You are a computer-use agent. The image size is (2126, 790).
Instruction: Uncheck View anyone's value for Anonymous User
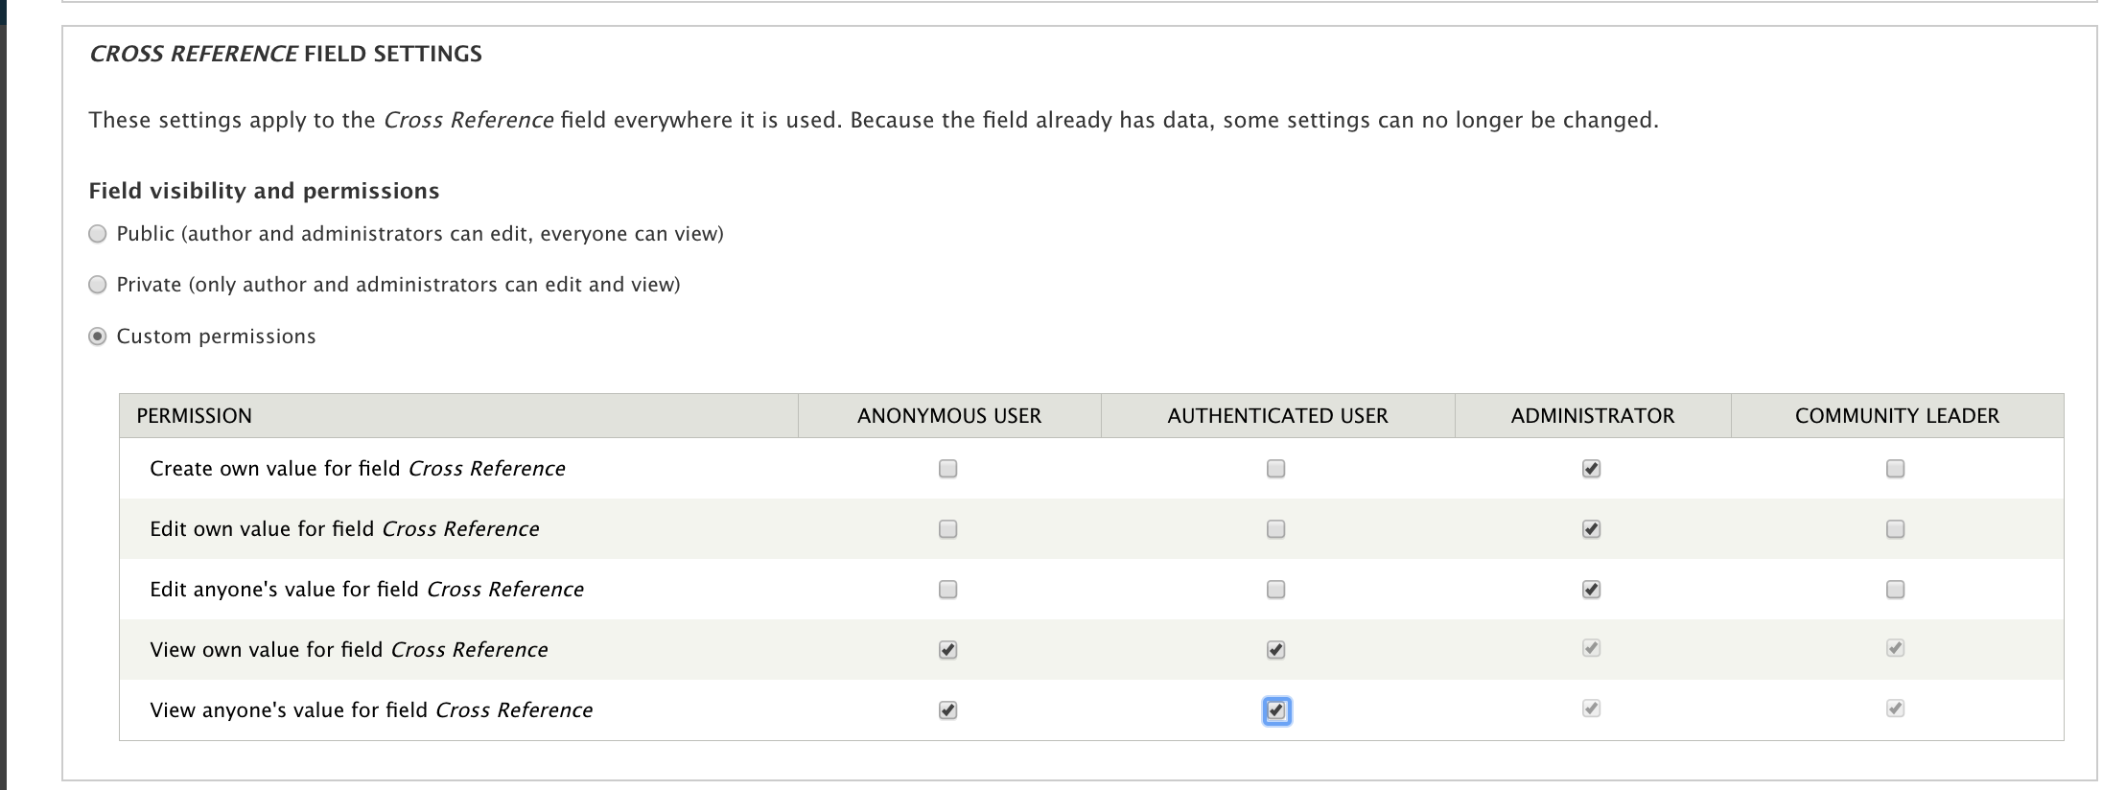[947, 710]
